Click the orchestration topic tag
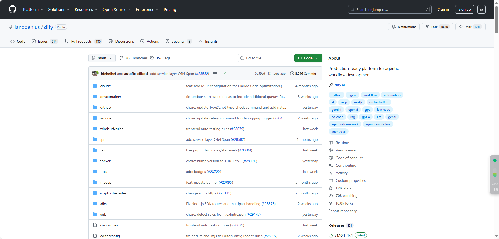This screenshot has height=239, width=499. pos(379,102)
